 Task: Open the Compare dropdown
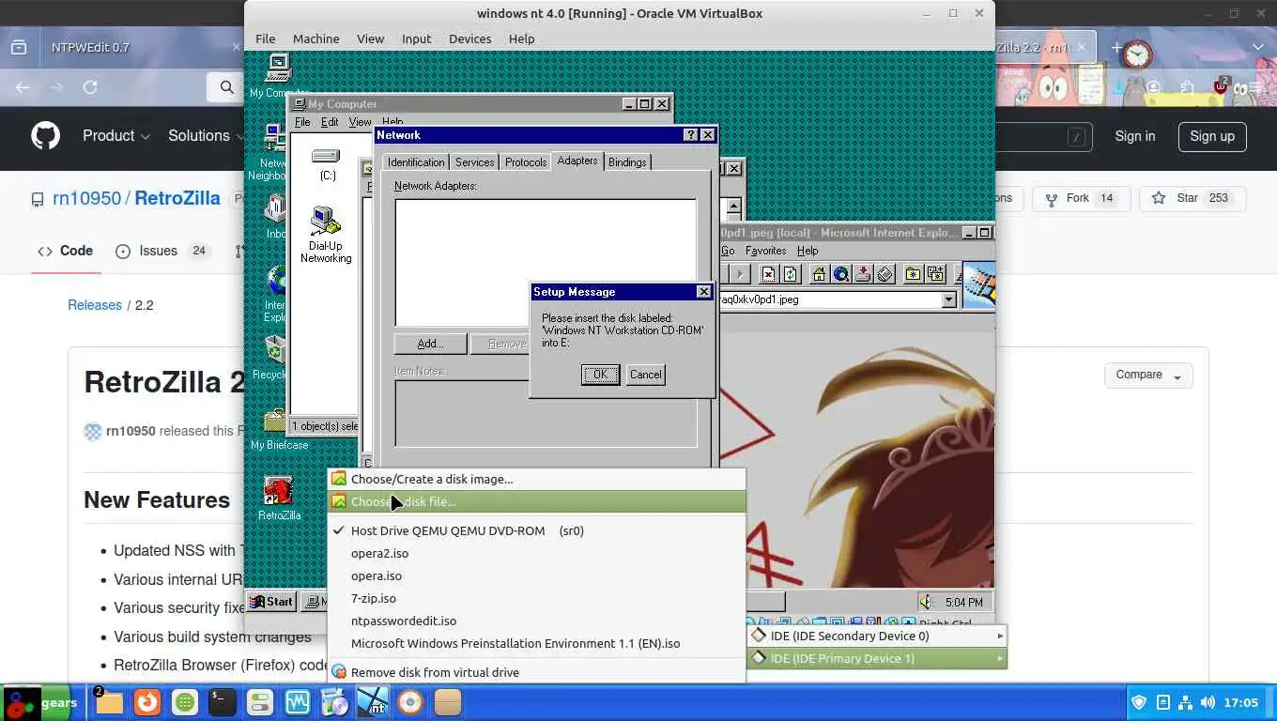(1148, 375)
